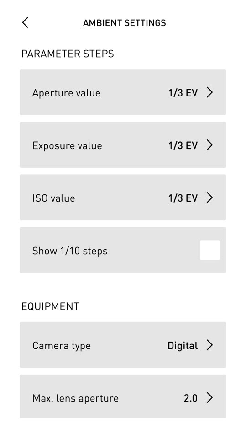Tap the chevron beside ISO value
The height and width of the screenshot is (439, 246).
(x=209, y=198)
